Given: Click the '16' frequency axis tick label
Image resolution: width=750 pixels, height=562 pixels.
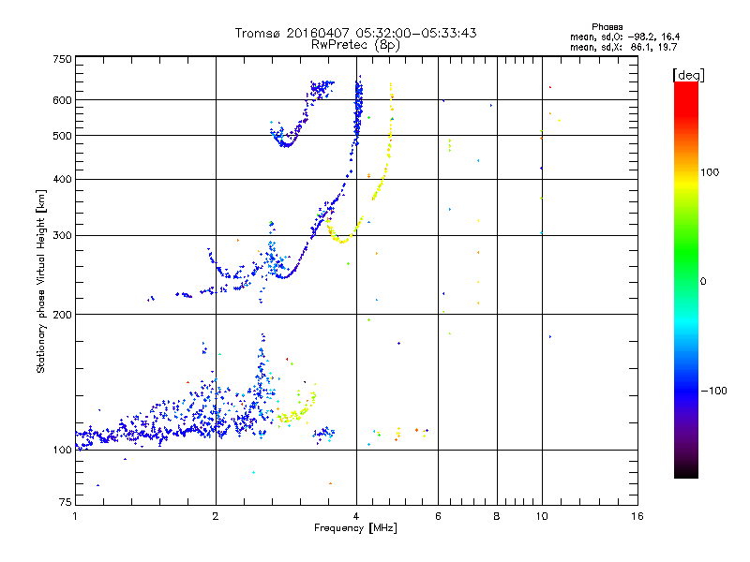Looking at the screenshot, I should click(637, 516).
